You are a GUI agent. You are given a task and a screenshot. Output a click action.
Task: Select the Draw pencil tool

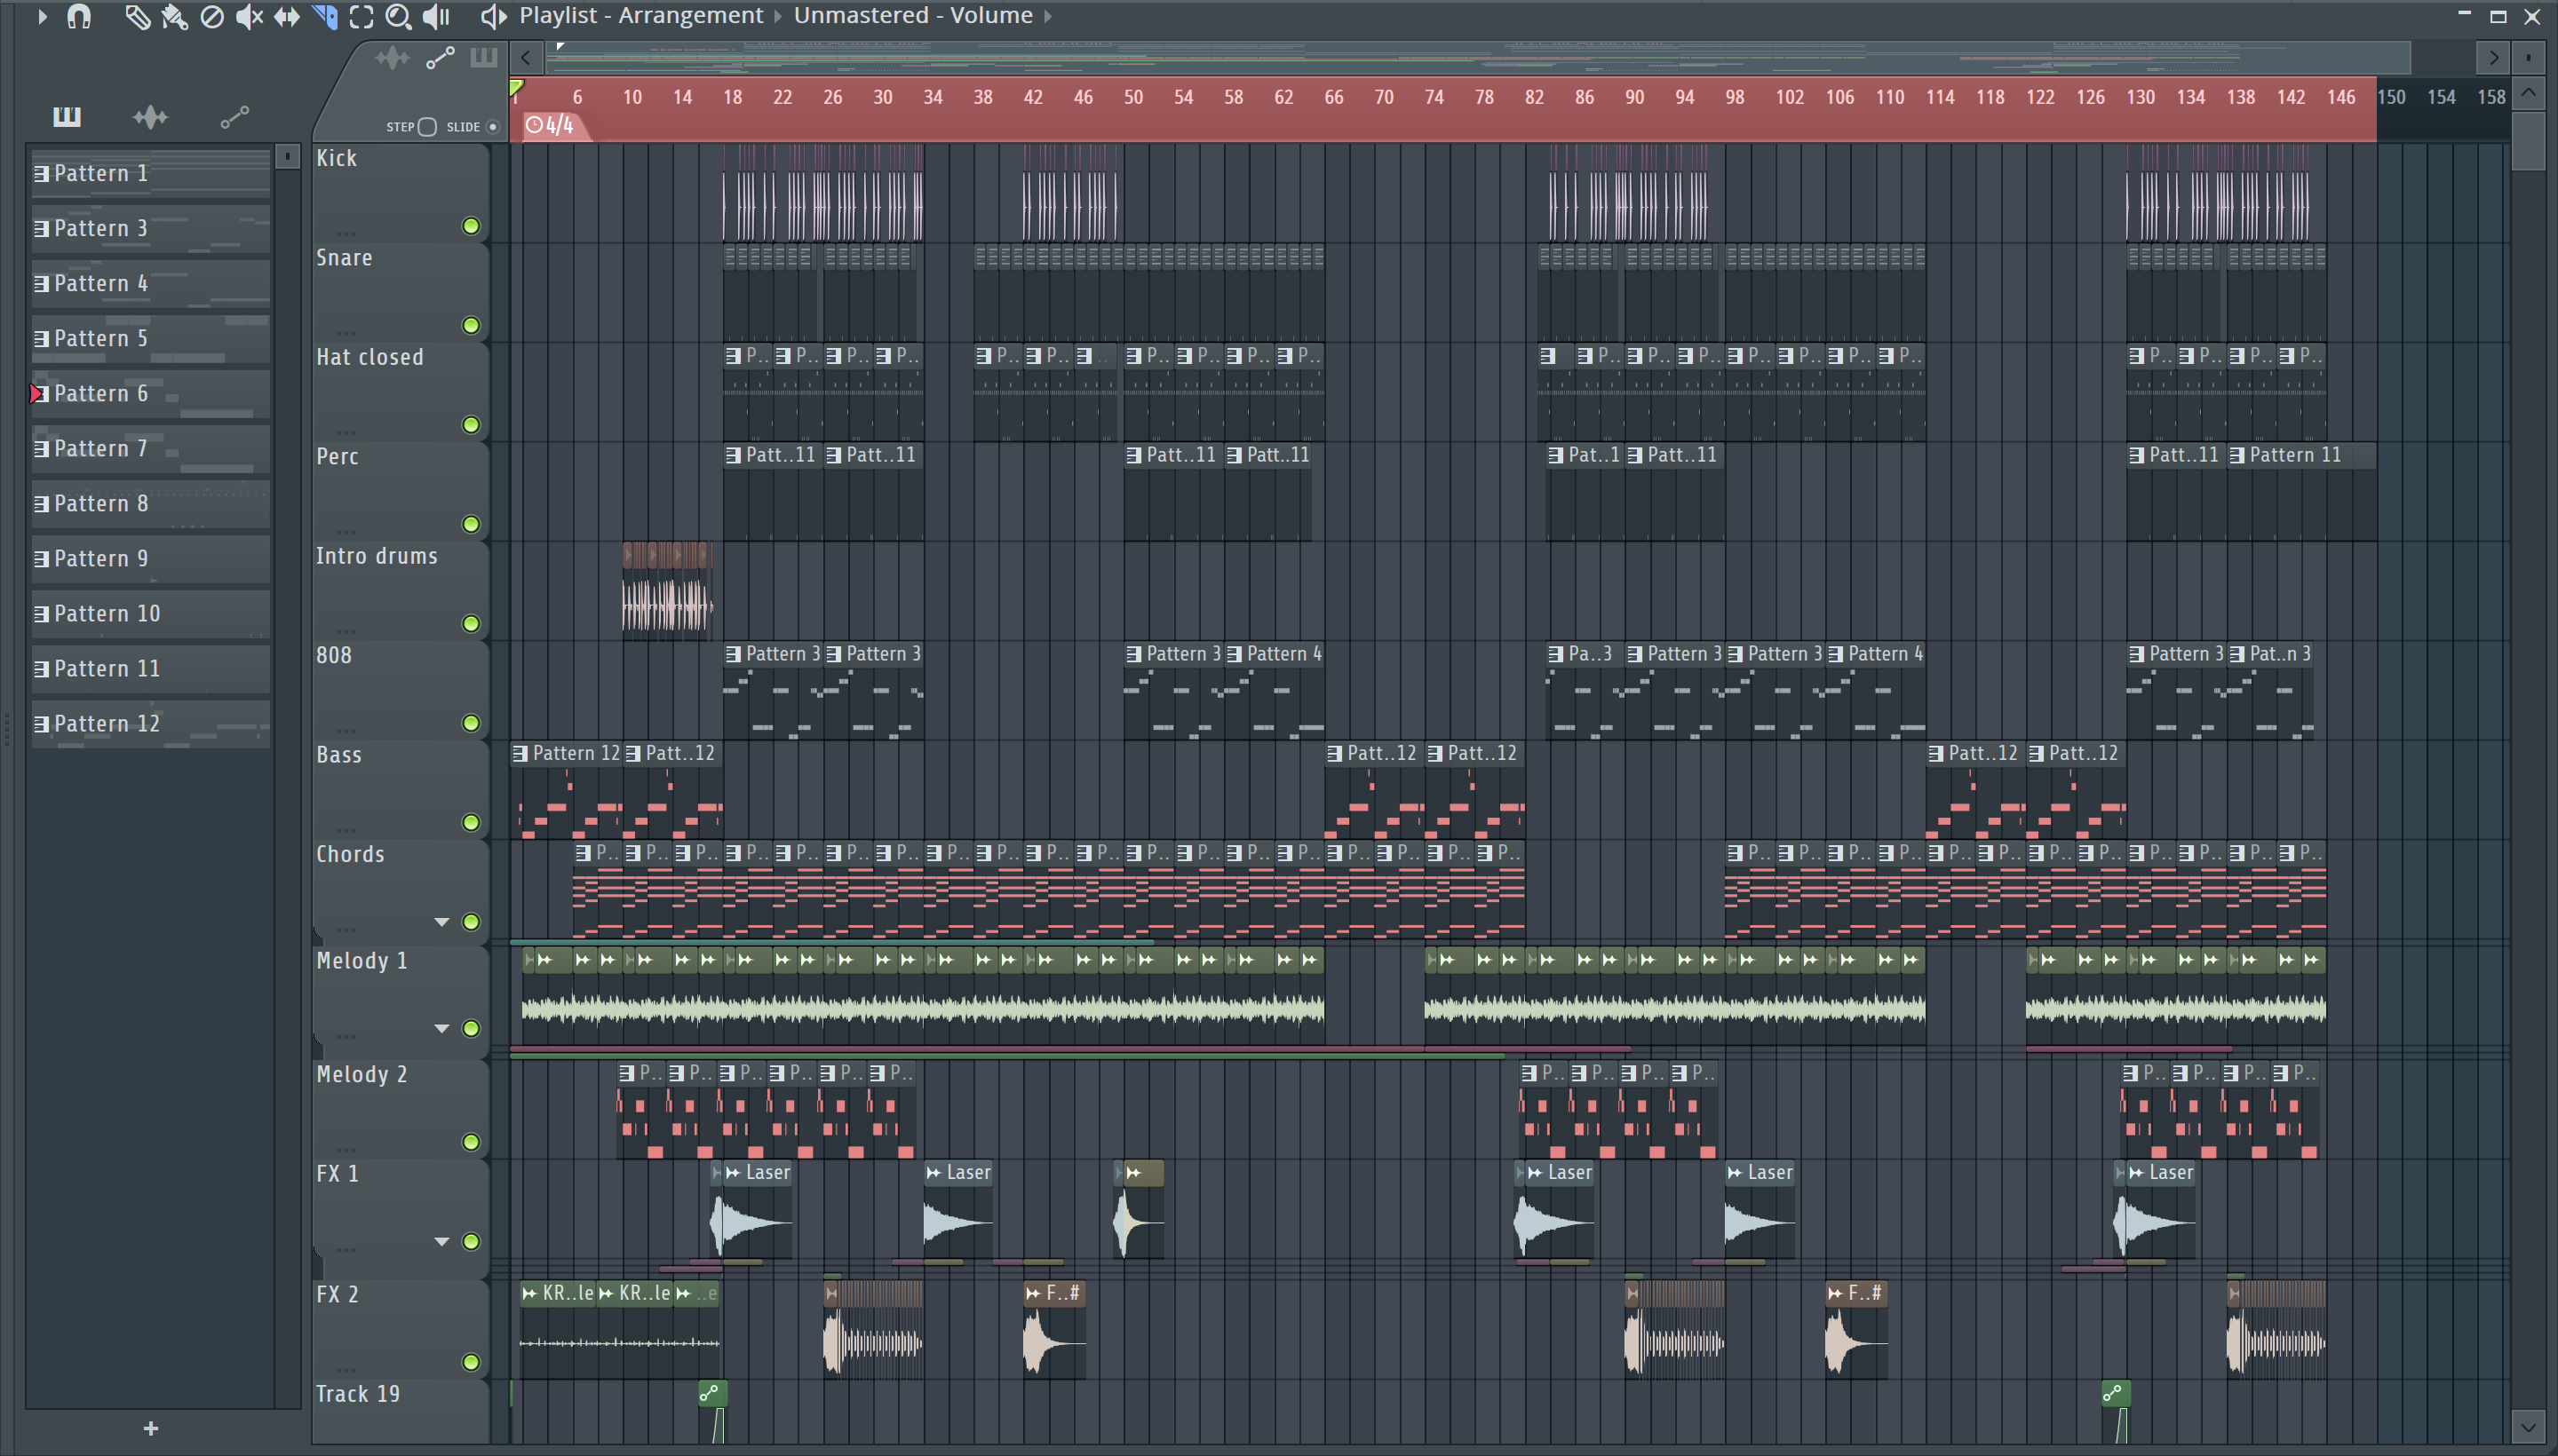pos(137,16)
